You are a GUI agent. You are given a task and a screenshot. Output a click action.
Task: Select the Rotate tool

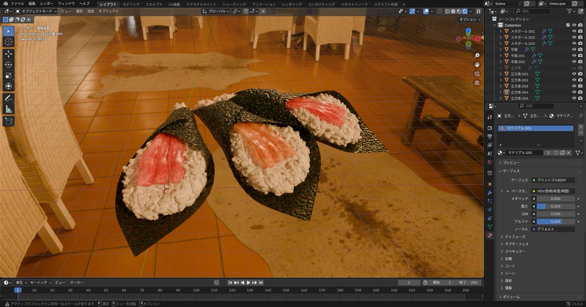pos(8,64)
